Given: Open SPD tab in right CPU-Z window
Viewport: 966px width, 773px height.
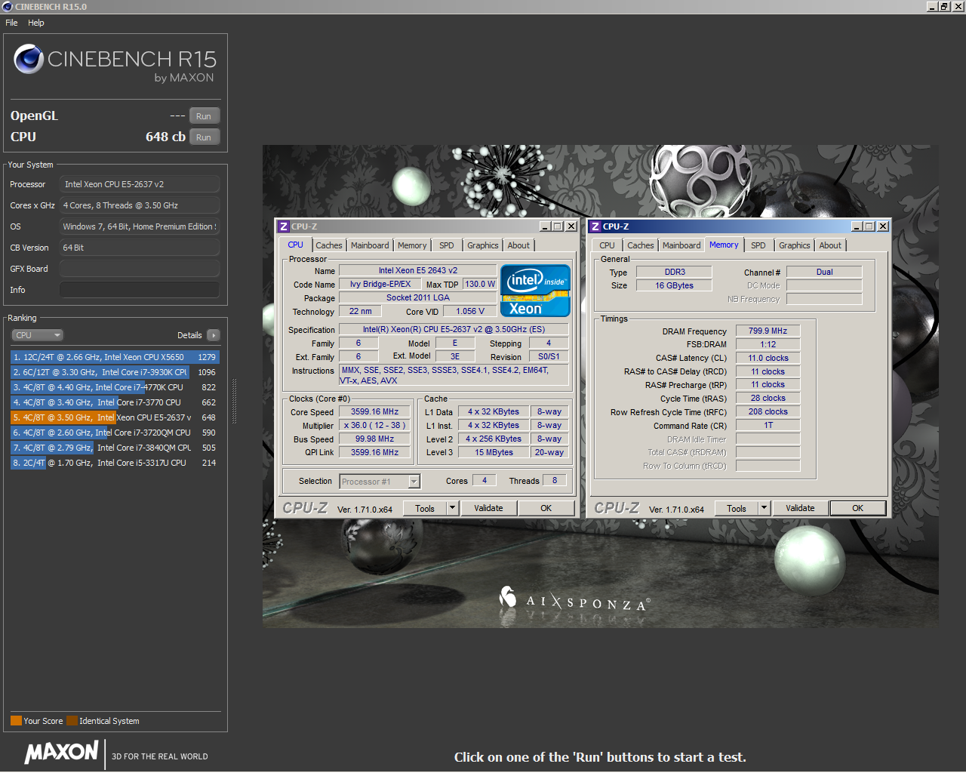Looking at the screenshot, I should click(x=758, y=245).
